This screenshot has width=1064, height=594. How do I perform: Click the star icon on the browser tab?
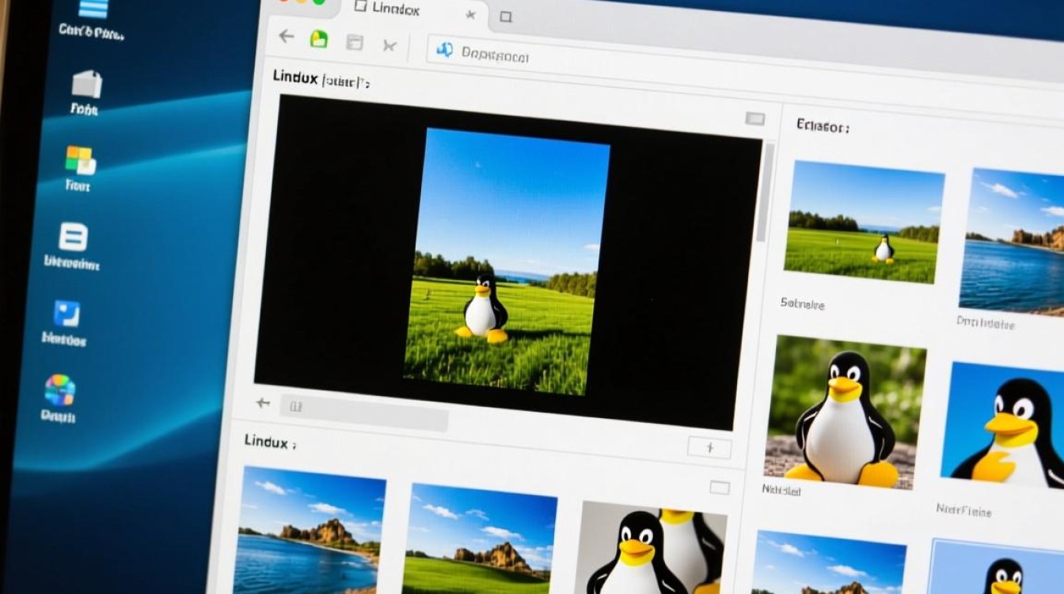[x=471, y=14]
